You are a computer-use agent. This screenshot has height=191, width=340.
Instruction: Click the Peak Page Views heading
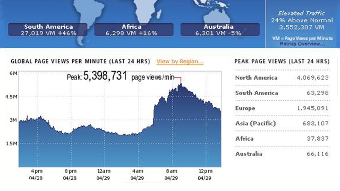282,61
